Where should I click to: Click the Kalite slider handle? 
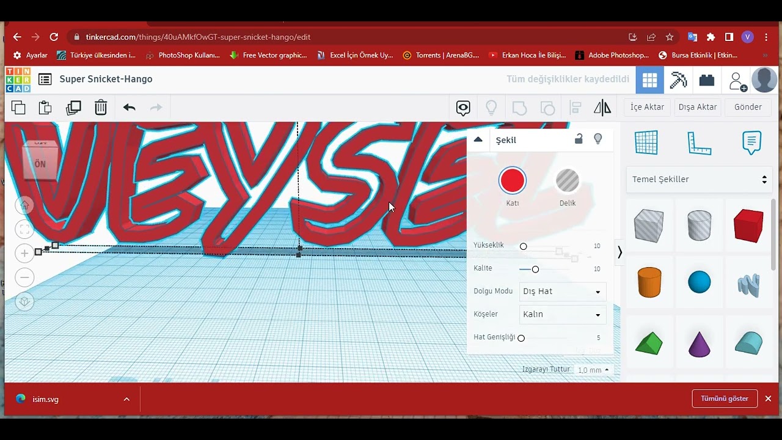(x=535, y=269)
